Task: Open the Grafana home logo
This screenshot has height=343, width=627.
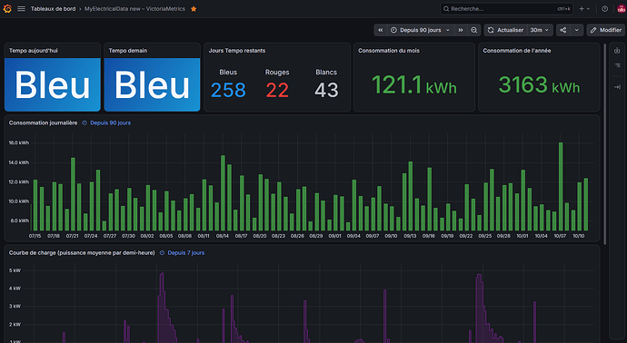Action: [x=7, y=9]
